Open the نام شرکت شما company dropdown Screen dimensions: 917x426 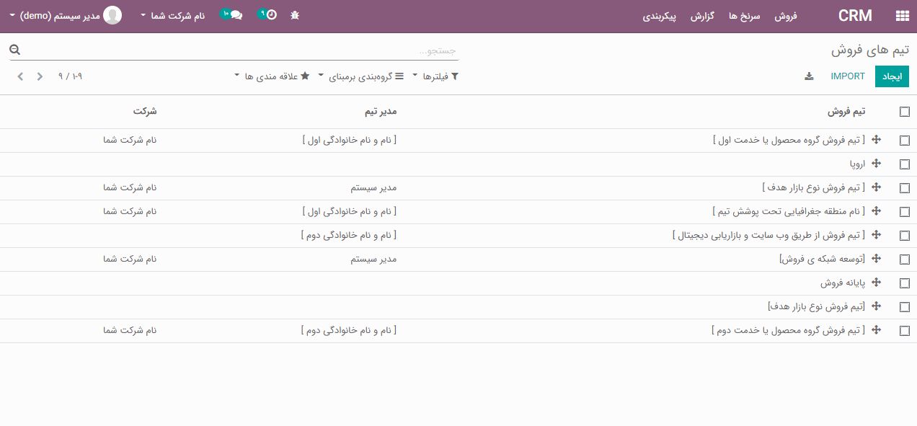pos(173,15)
